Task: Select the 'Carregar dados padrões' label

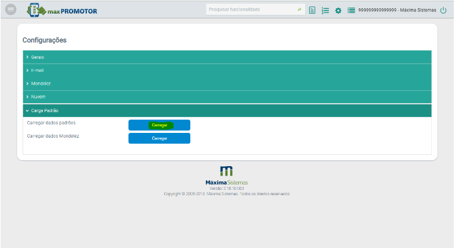Action: [51, 123]
